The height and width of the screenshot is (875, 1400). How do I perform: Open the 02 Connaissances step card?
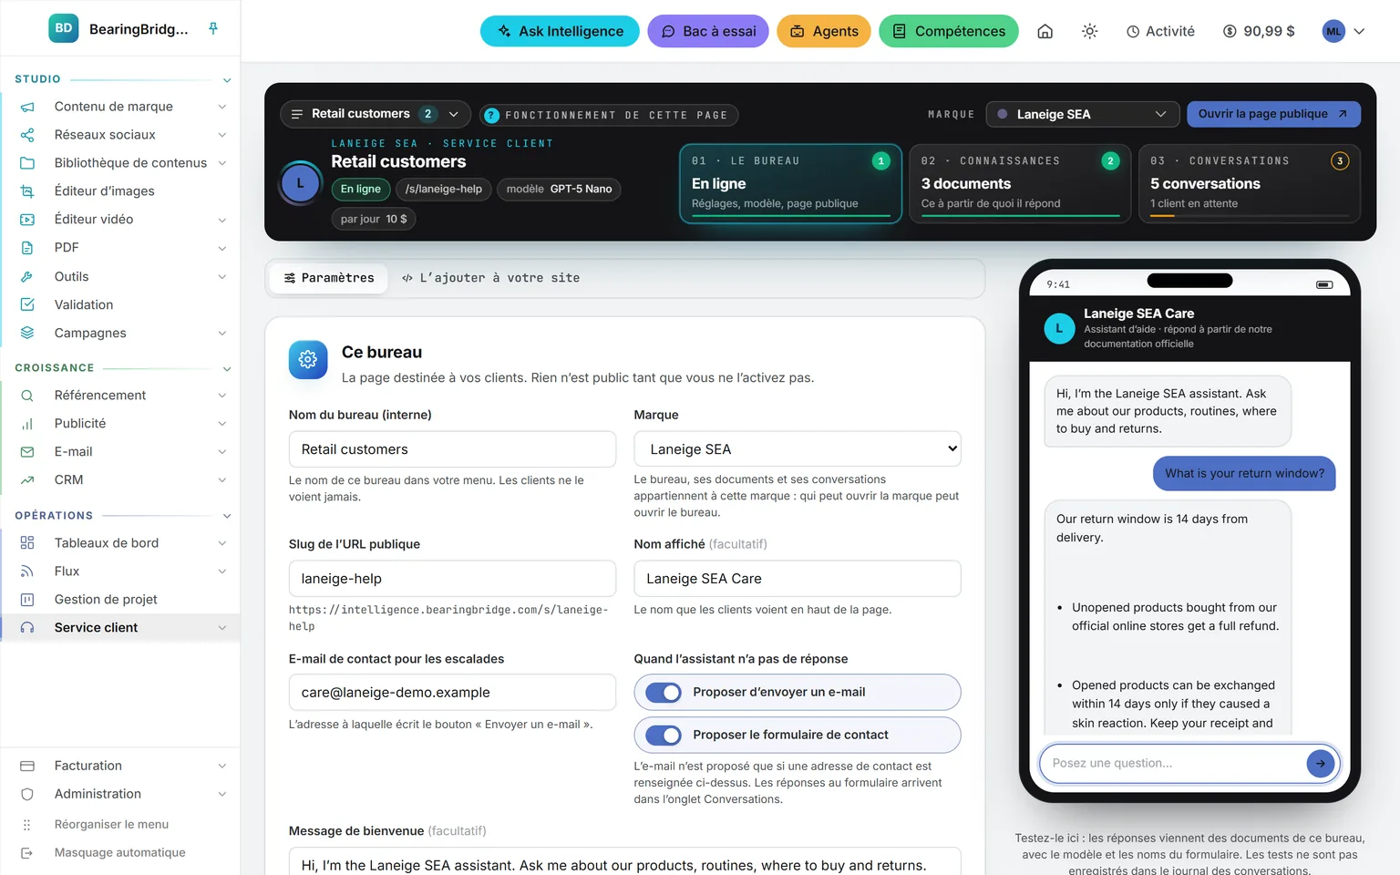1020,183
